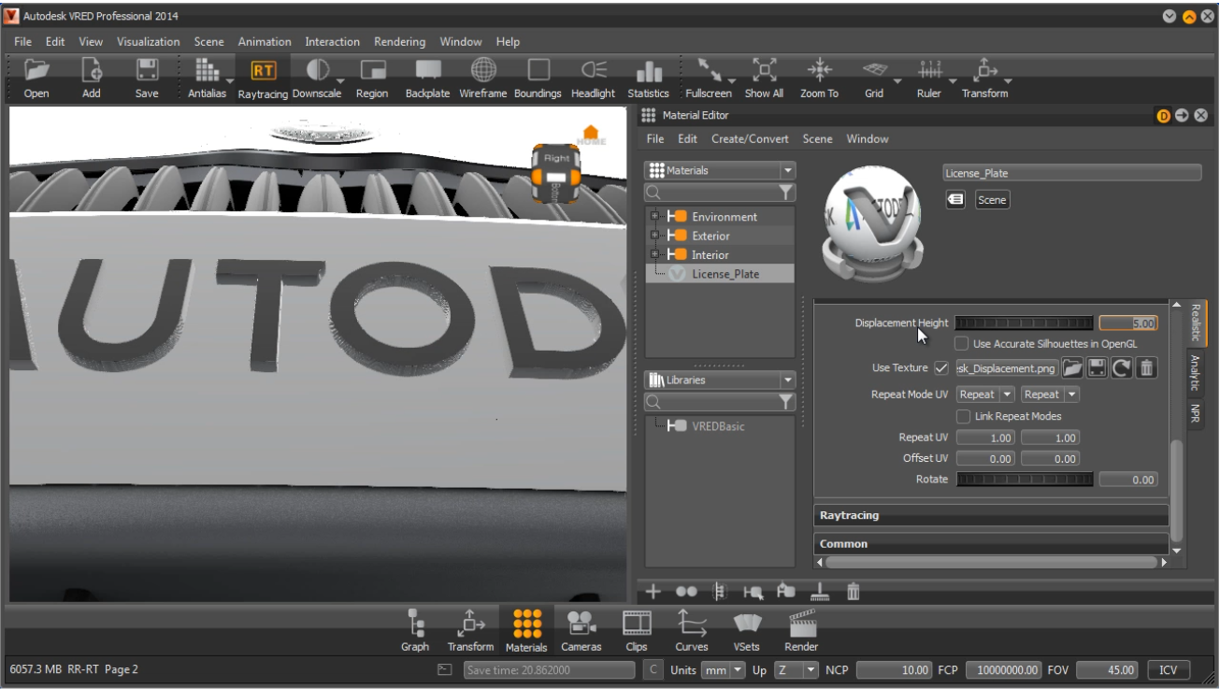This screenshot has height=689, width=1220.
Task: Adjust the Displacement Height slider
Action: pyautogui.click(x=1025, y=323)
